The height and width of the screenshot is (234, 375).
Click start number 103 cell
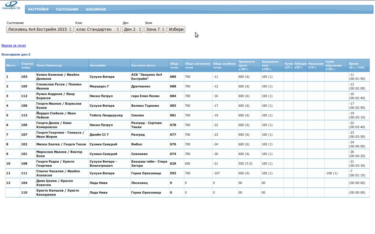(x=28, y=77)
